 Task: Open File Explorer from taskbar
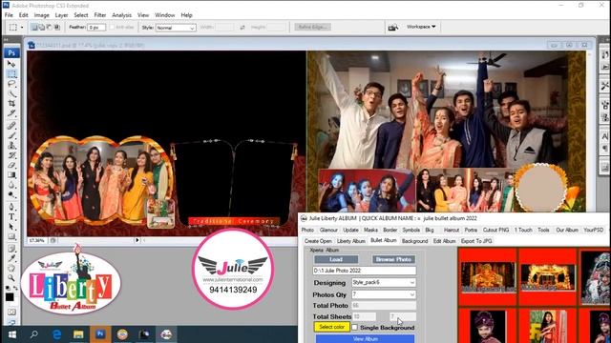click(x=78, y=334)
